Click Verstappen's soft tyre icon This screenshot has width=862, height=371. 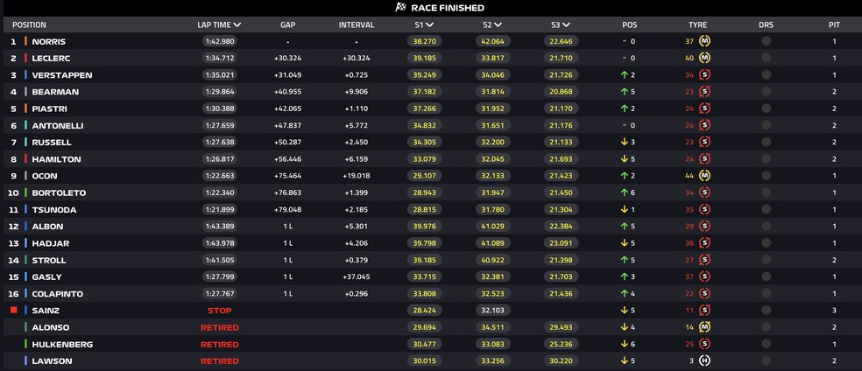(x=704, y=75)
